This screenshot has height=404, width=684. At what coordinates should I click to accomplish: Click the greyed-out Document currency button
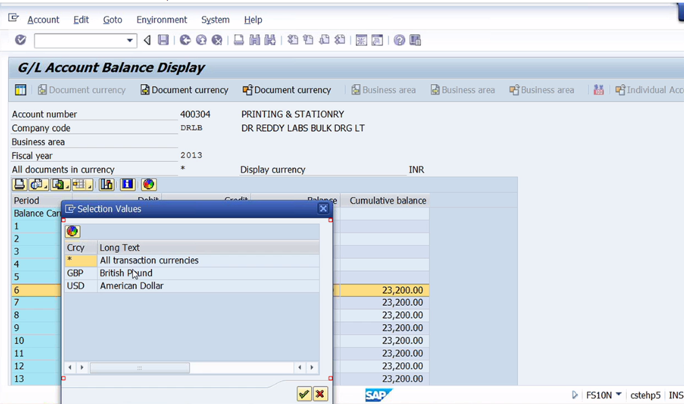point(81,89)
